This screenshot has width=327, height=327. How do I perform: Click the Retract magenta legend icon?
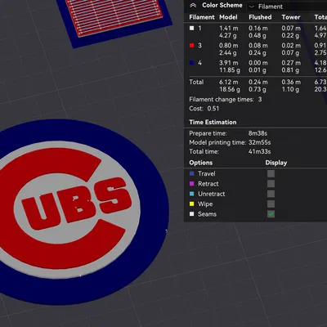coord(192,184)
